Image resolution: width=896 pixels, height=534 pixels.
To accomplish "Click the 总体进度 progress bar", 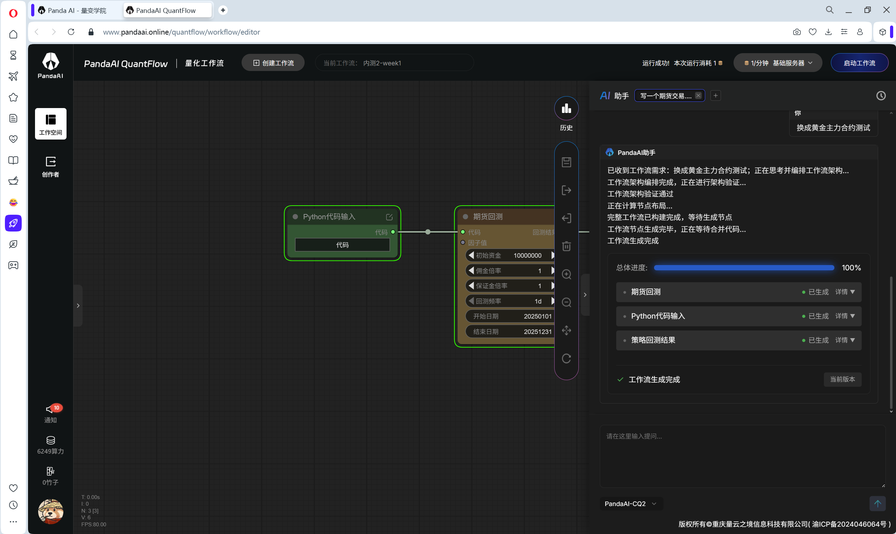I will point(744,268).
